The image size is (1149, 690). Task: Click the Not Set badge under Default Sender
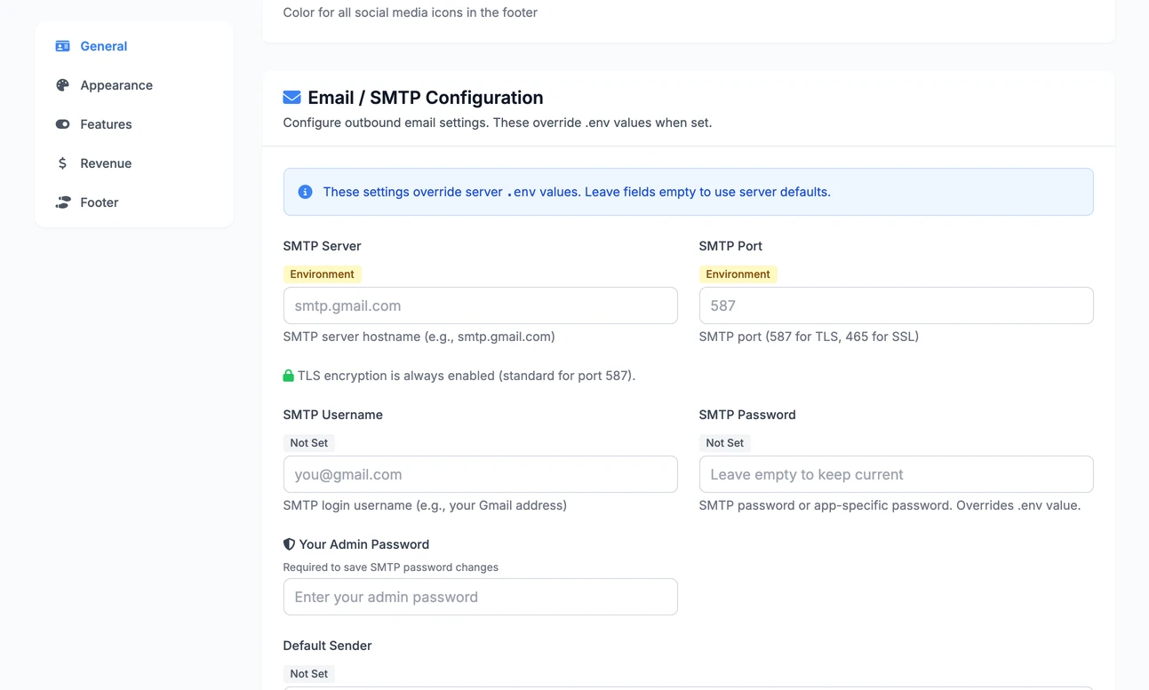[x=308, y=674]
